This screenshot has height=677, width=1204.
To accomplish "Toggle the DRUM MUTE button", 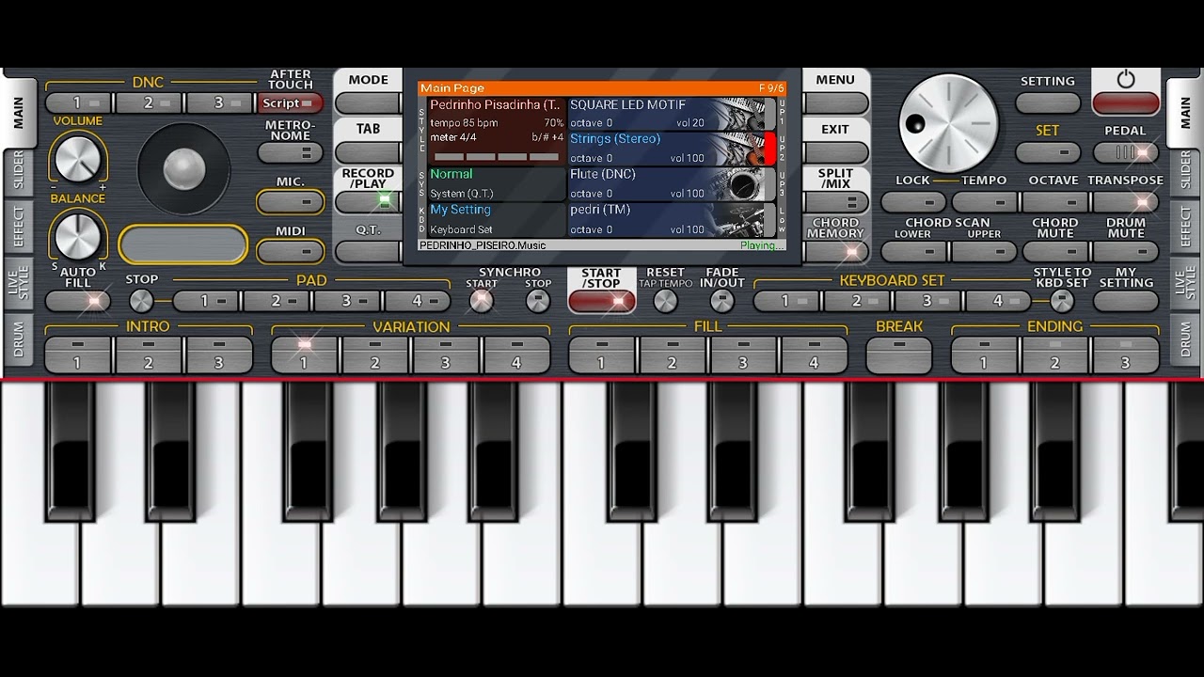I will click(x=1126, y=251).
